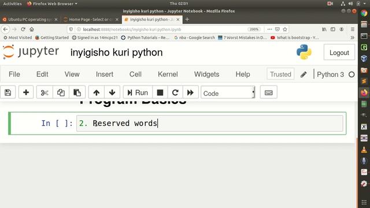The image size is (370, 208).
Task: Toggle the Firefox sidebar icon
Action: (333, 29)
